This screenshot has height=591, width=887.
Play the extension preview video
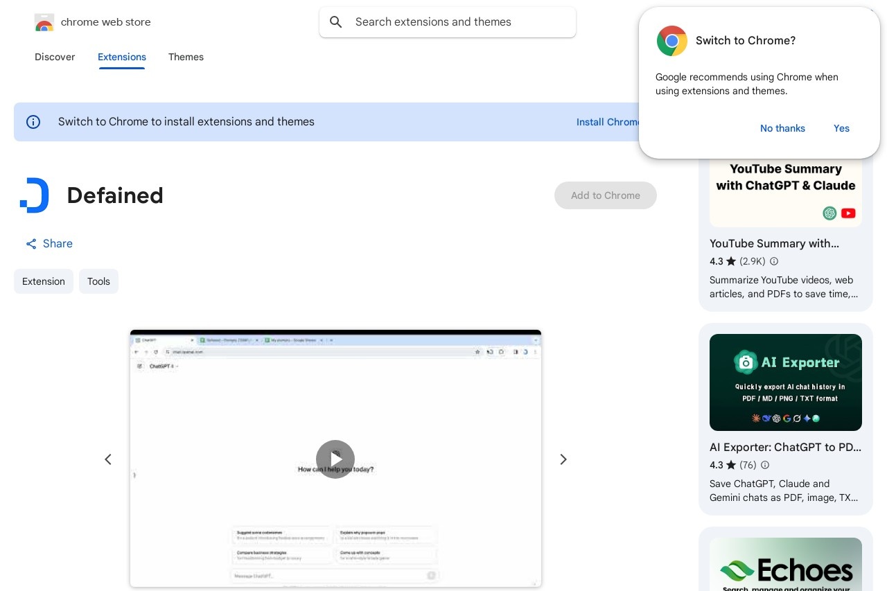[335, 459]
